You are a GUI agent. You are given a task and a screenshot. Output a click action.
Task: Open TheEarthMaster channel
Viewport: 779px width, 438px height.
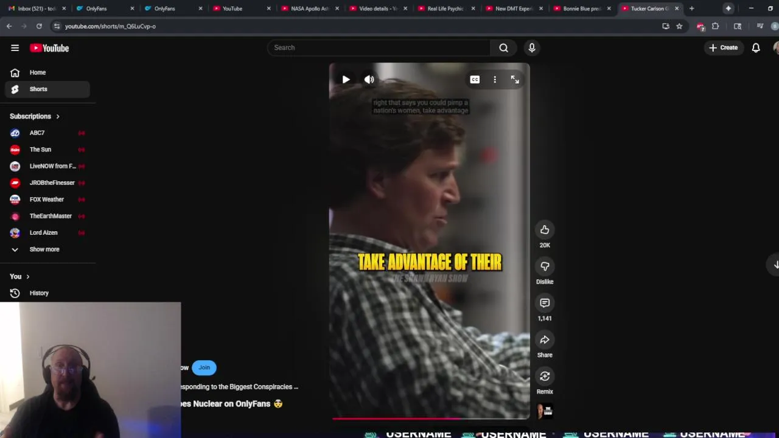(x=47, y=216)
